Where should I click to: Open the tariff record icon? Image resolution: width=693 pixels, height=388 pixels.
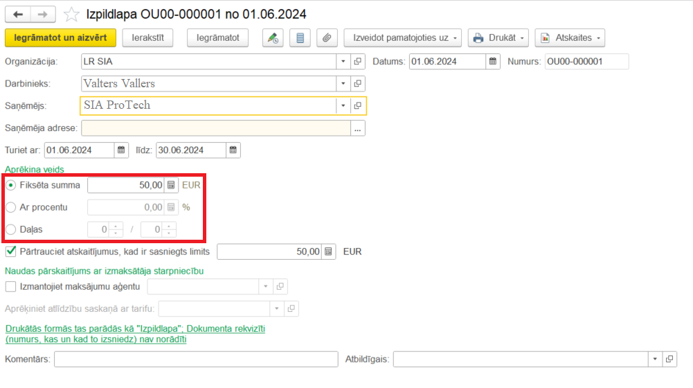291,308
